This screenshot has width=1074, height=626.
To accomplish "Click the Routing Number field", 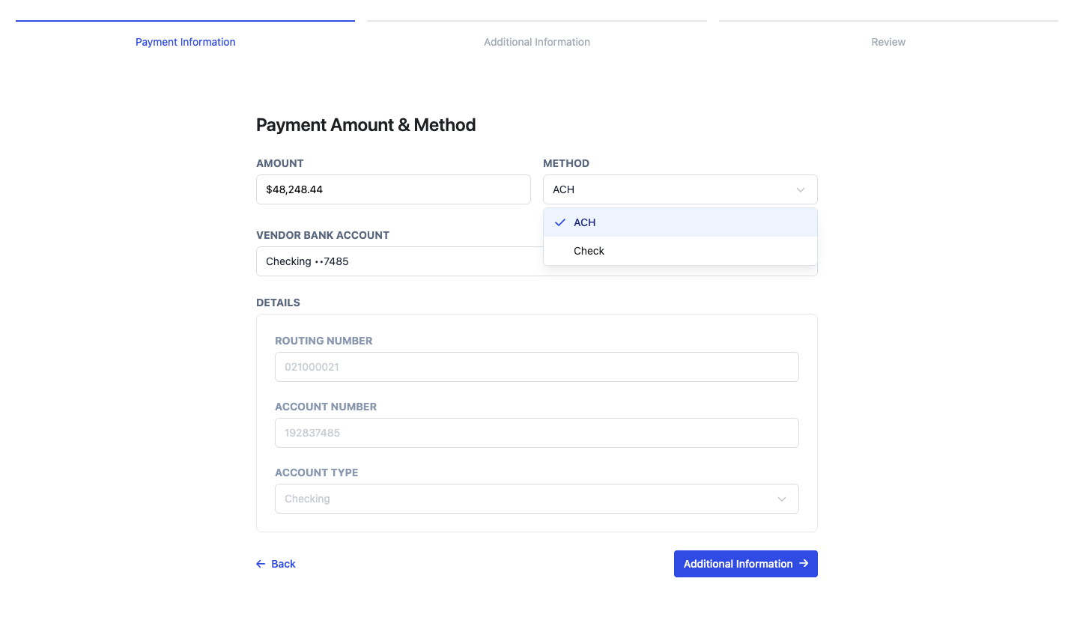I will click(x=536, y=367).
